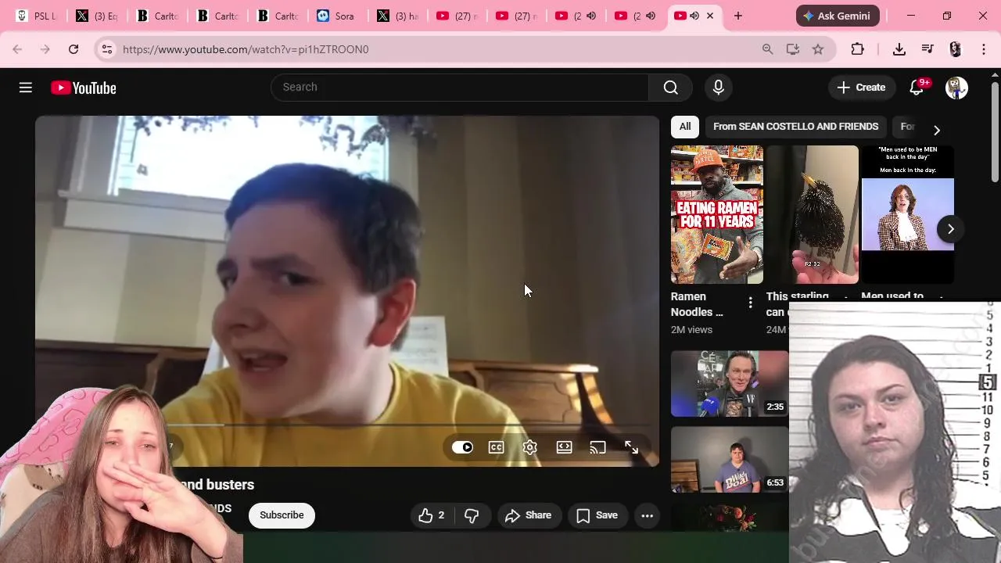Screen dimensions: 1001x563
Task: Show next Shorts with right arrow
Action: (950, 229)
